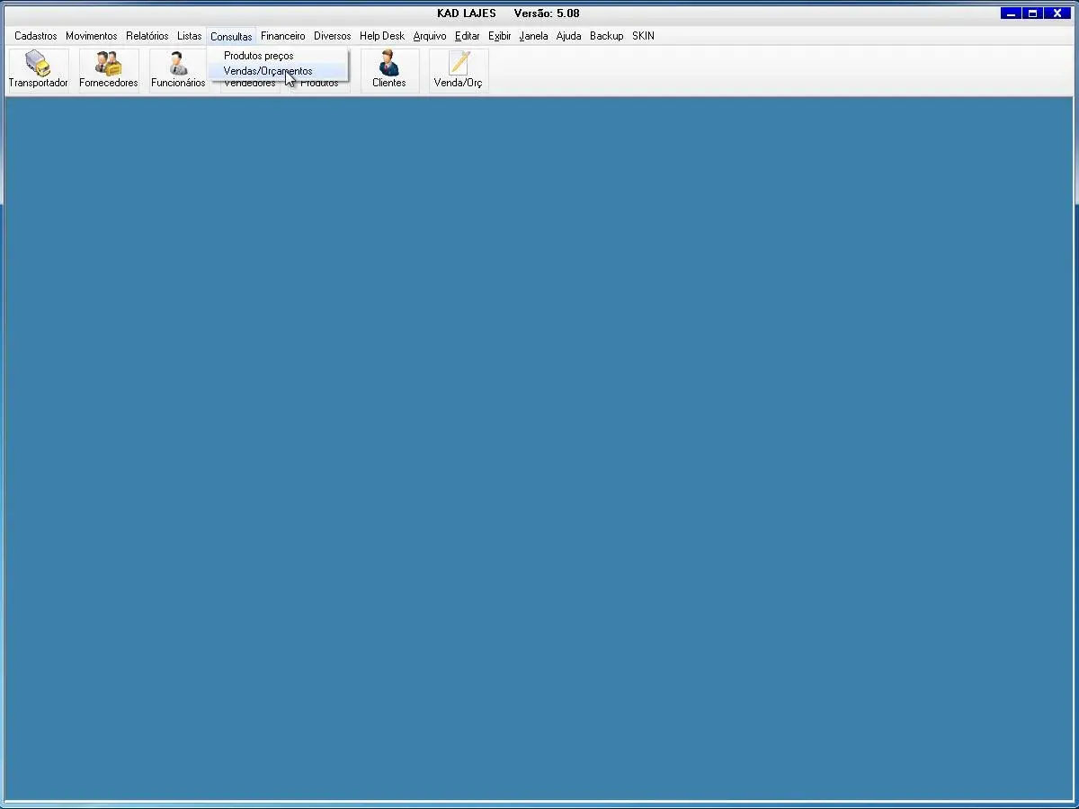The image size is (1079, 809).
Task: Open the Clientes toolbar icon
Action: (389, 70)
